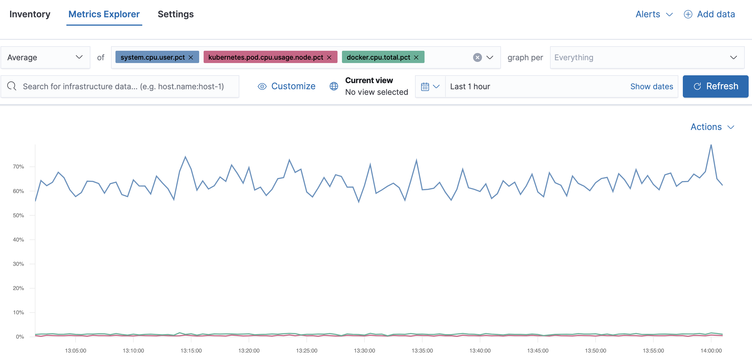Screen dimensions: 752x362
Task: Remove the kubernetes.pod.cpu.usage.node.pct tag
Action: [329, 57]
